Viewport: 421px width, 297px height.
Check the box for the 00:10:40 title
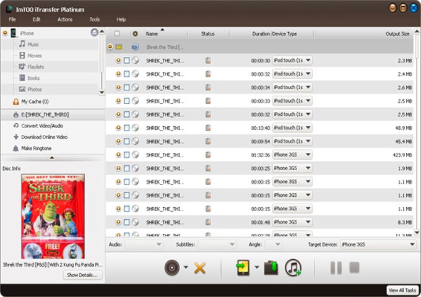[x=127, y=127]
